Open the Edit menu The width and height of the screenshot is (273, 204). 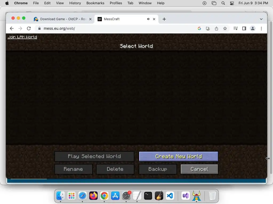pos(47,3)
